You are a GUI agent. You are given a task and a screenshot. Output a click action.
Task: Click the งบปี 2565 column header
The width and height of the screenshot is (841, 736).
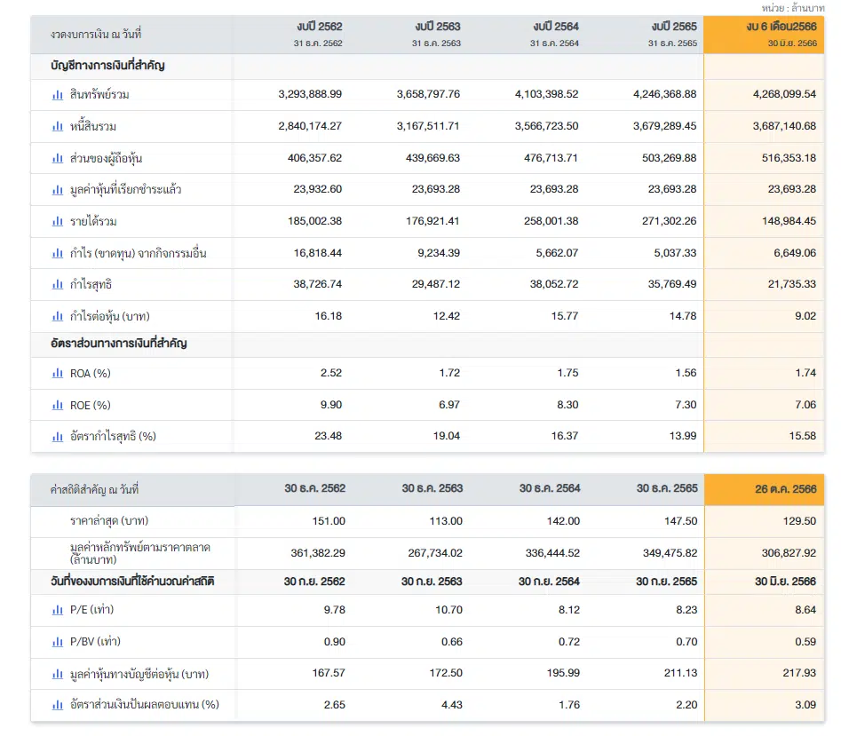[x=672, y=35]
